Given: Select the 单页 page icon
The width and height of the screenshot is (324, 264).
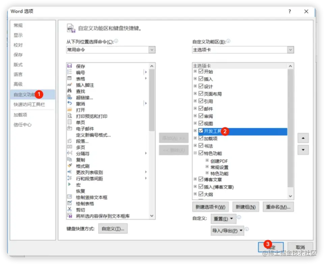Looking at the screenshot, I should tap(70, 122).
